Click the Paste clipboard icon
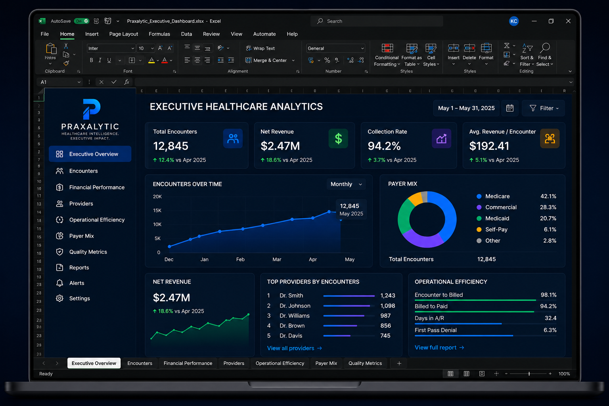The height and width of the screenshot is (406, 609). (51, 49)
